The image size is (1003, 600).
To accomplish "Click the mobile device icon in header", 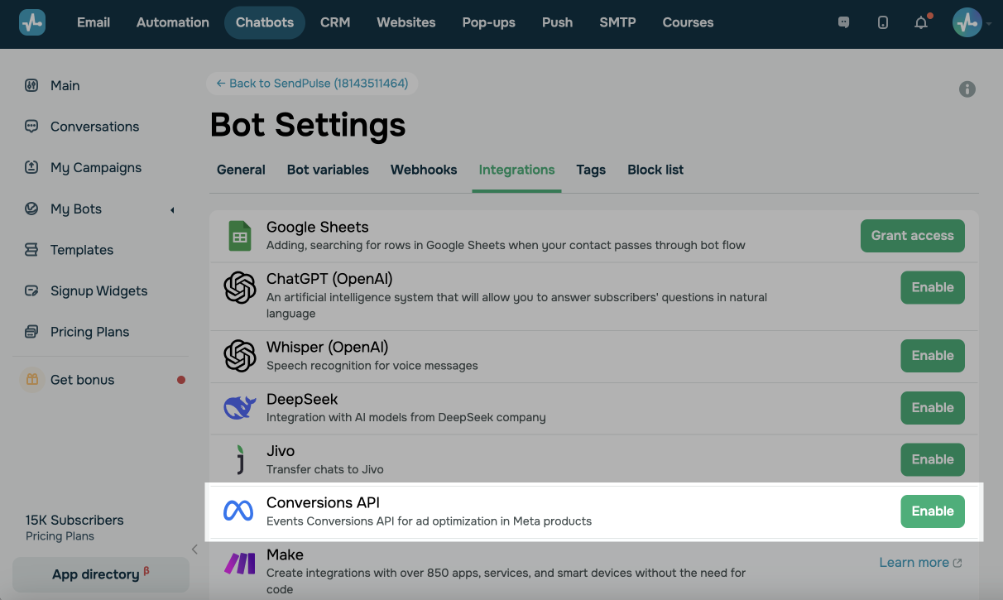I will pos(883,22).
